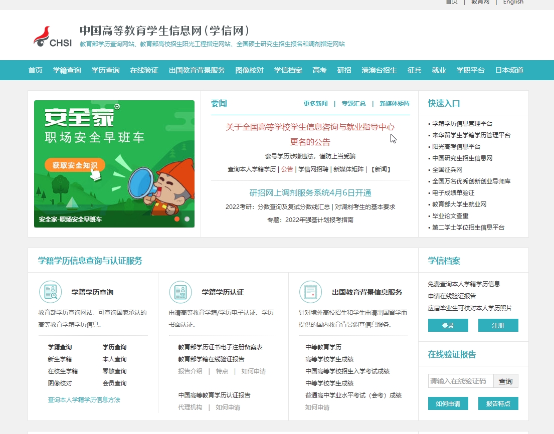Open 学信网招聘 link
The height and width of the screenshot is (434, 554).
coord(313,169)
